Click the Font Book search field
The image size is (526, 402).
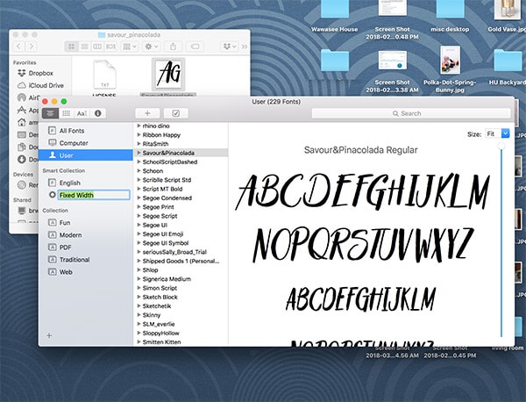click(x=411, y=113)
